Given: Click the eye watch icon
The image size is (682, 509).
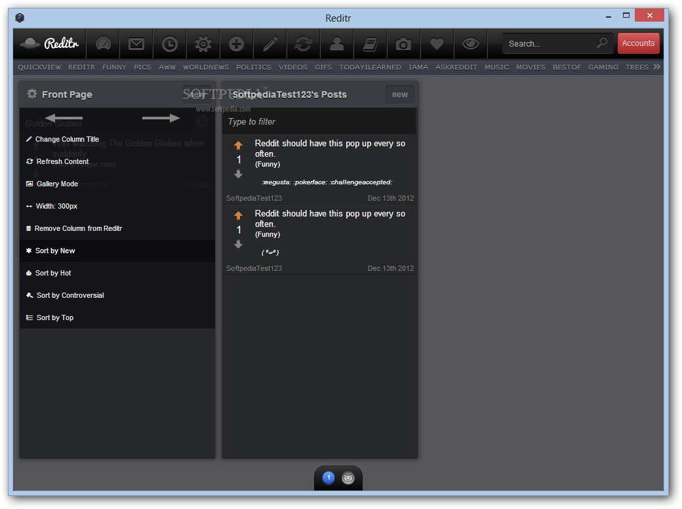Looking at the screenshot, I should [x=470, y=43].
